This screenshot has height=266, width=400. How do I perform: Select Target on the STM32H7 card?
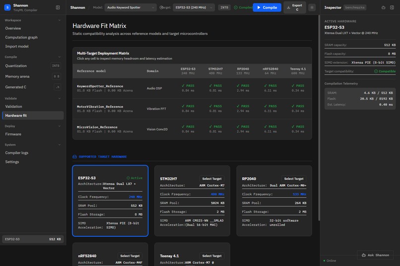pos(212,179)
